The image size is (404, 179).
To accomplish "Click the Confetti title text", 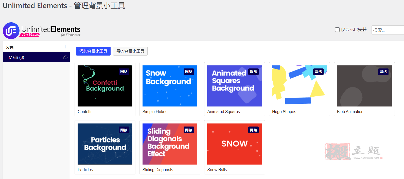I will [x=84, y=112].
